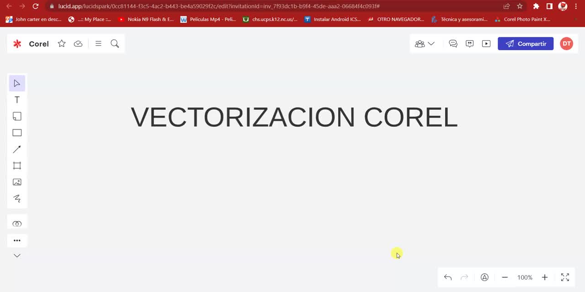
Task: Select the VECTORIZACION COREL text
Action: 294,117
